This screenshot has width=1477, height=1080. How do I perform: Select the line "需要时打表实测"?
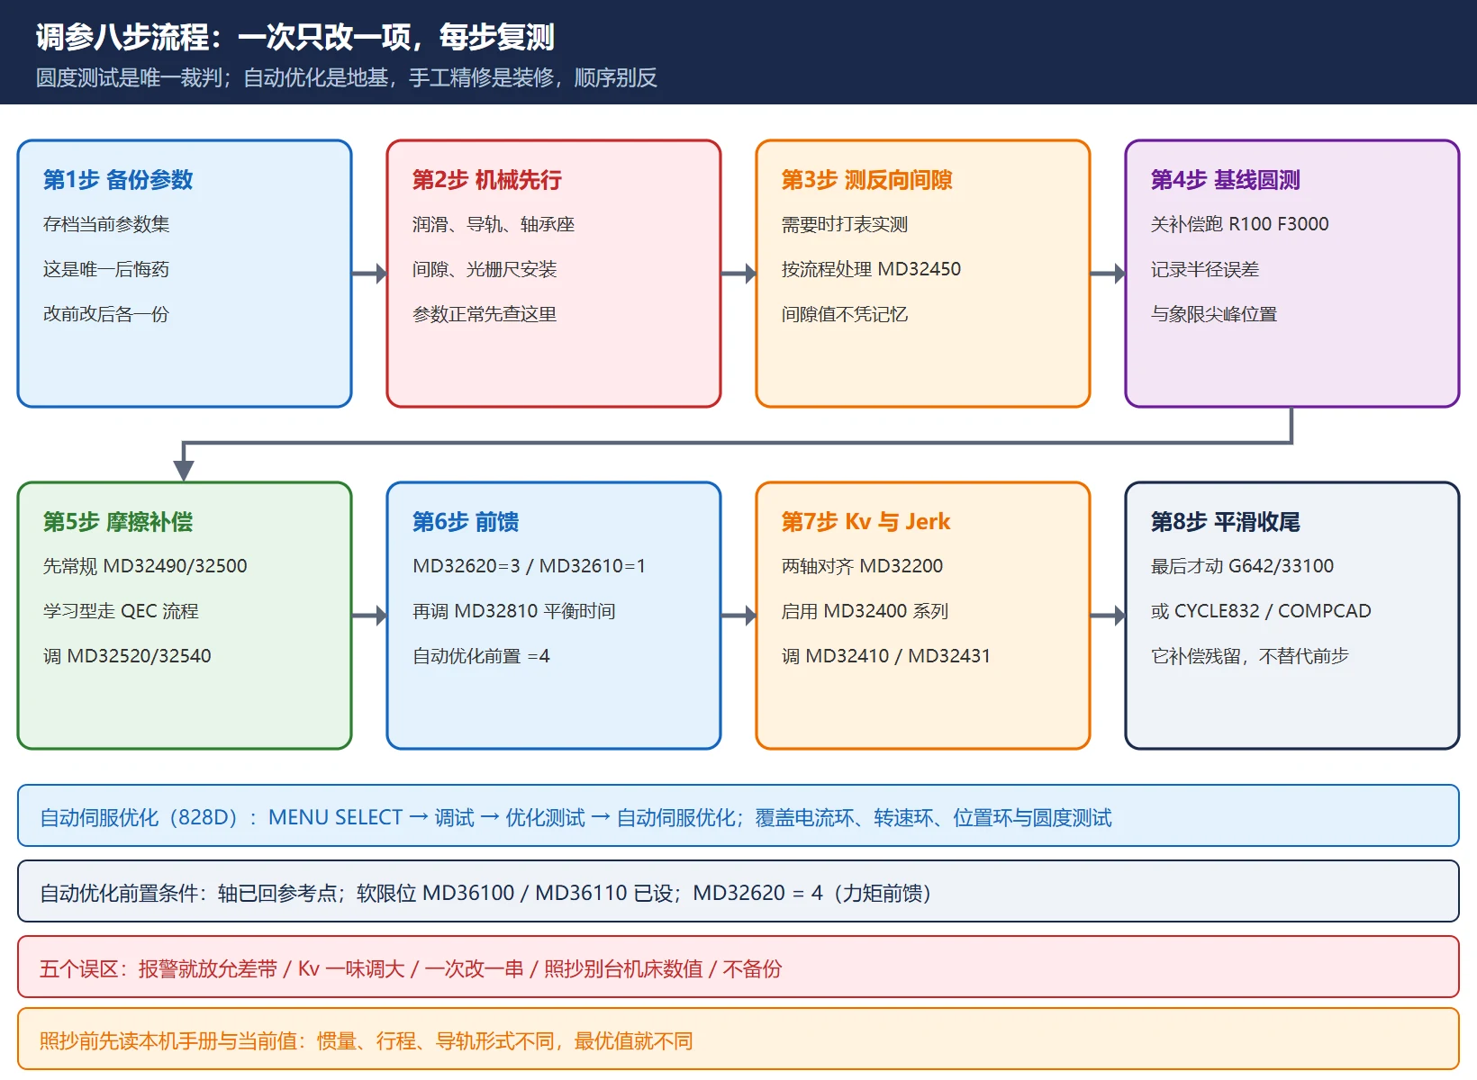(x=845, y=224)
